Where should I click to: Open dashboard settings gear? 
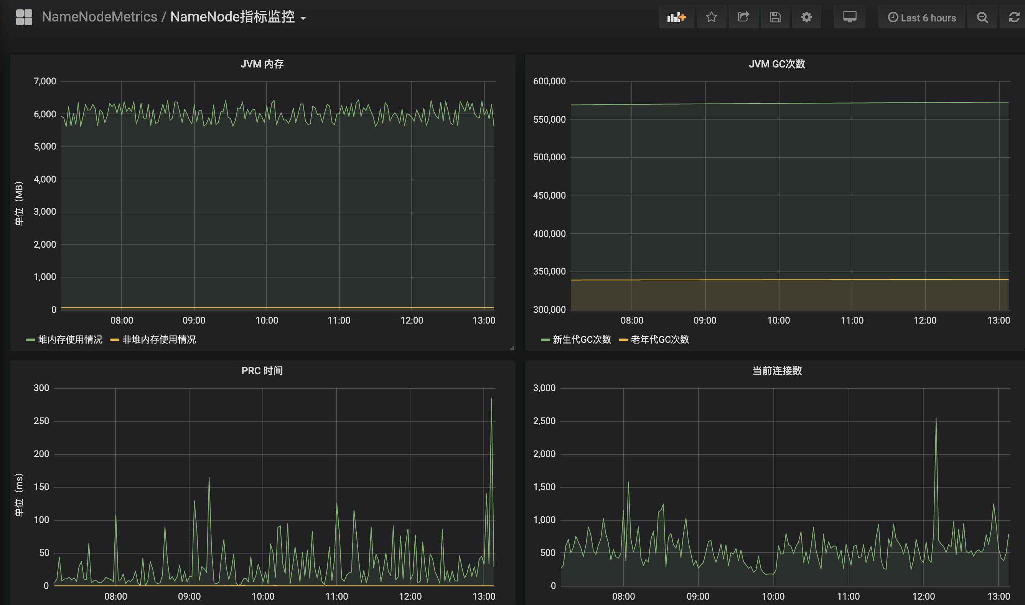806,17
